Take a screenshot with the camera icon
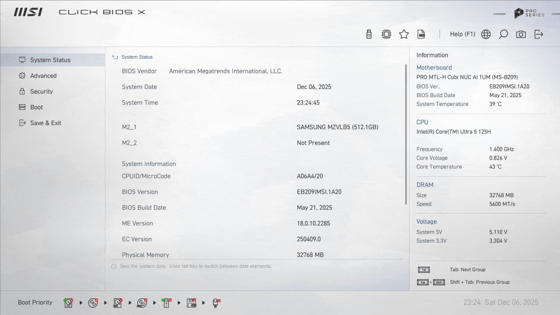The height and width of the screenshot is (315, 560). tap(521, 34)
